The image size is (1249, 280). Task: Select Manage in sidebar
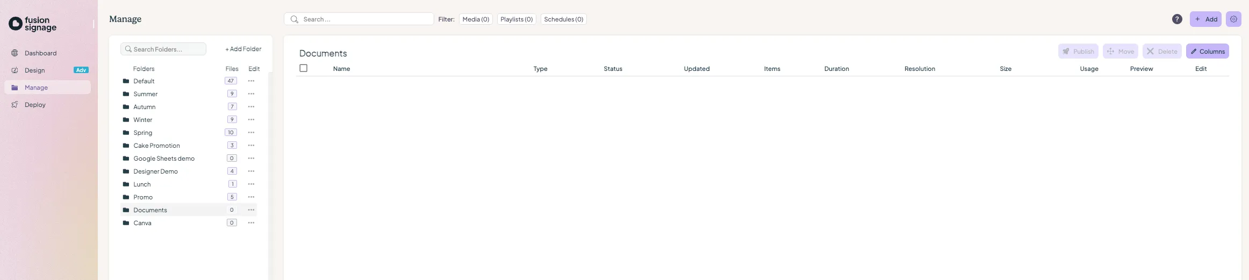click(x=47, y=88)
